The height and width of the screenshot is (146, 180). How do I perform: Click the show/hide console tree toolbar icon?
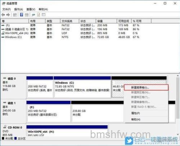[x=15, y=15]
